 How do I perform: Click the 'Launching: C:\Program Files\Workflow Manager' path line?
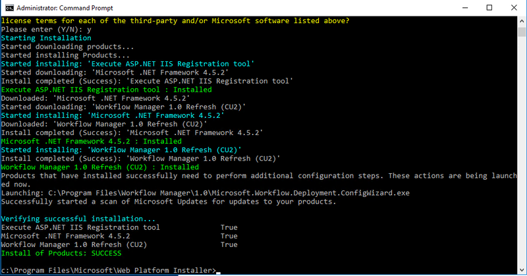pos(206,193)
